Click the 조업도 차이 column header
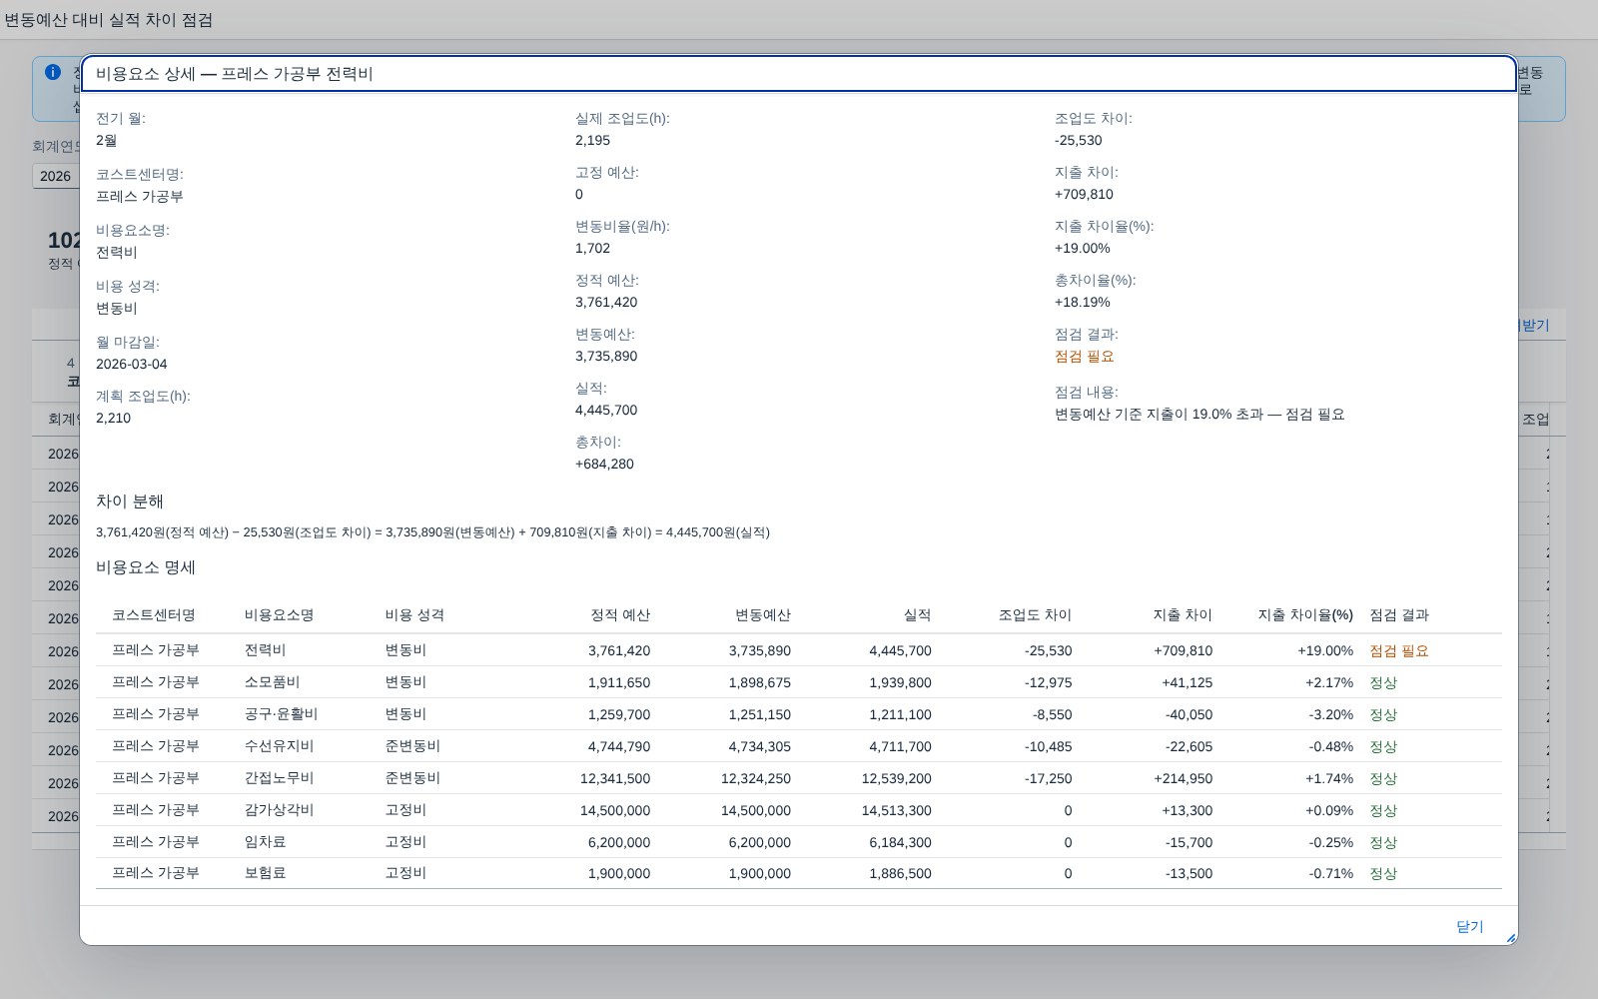 pyautogui.click(x=1035, y=615)
